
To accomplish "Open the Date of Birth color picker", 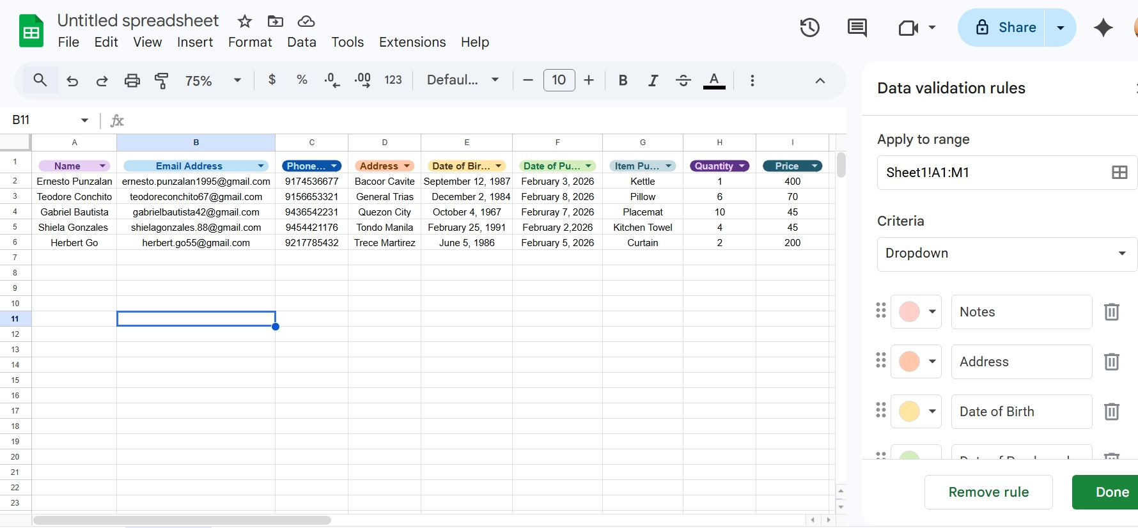I will 916,412.
